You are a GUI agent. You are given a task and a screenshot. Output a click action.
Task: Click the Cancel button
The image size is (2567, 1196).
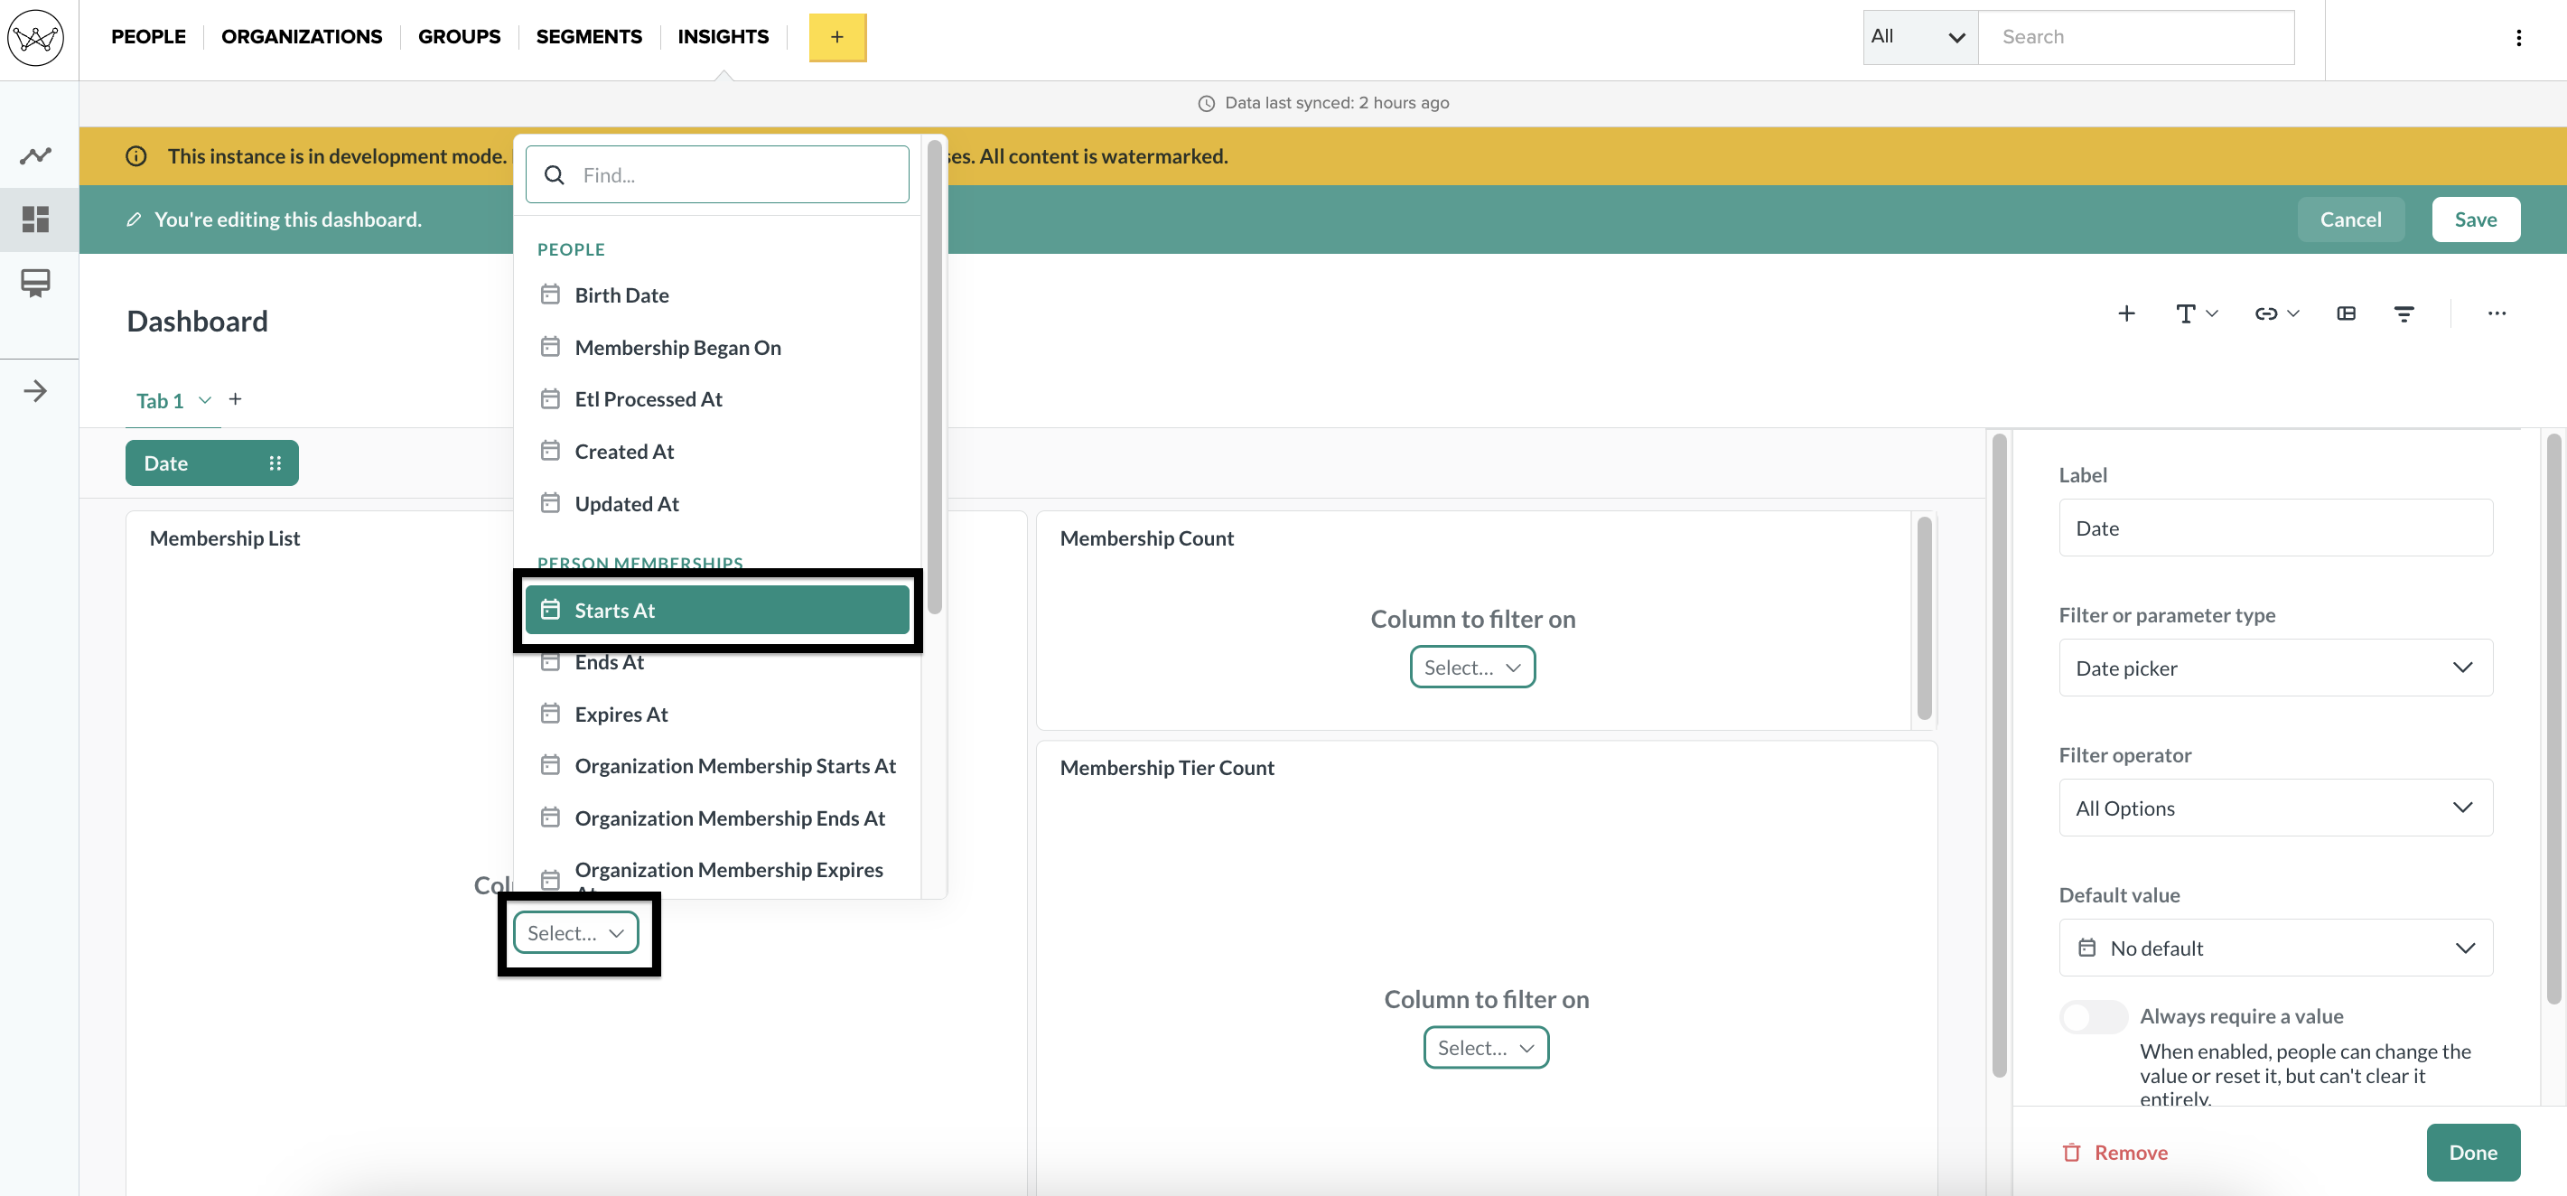(x=2349, y=220)
